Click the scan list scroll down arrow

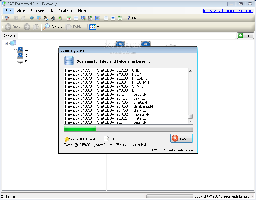(190, 122)
